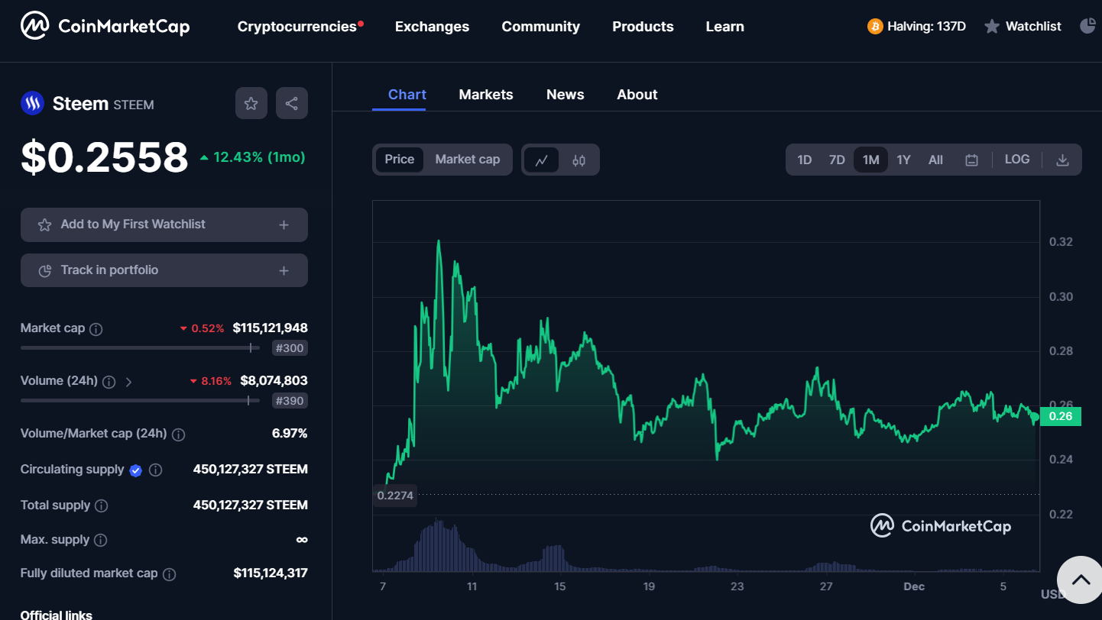Click the Volume (24h) rank slider bar
The height and width of the screenshot is (620, 1102).
(140, 400)
